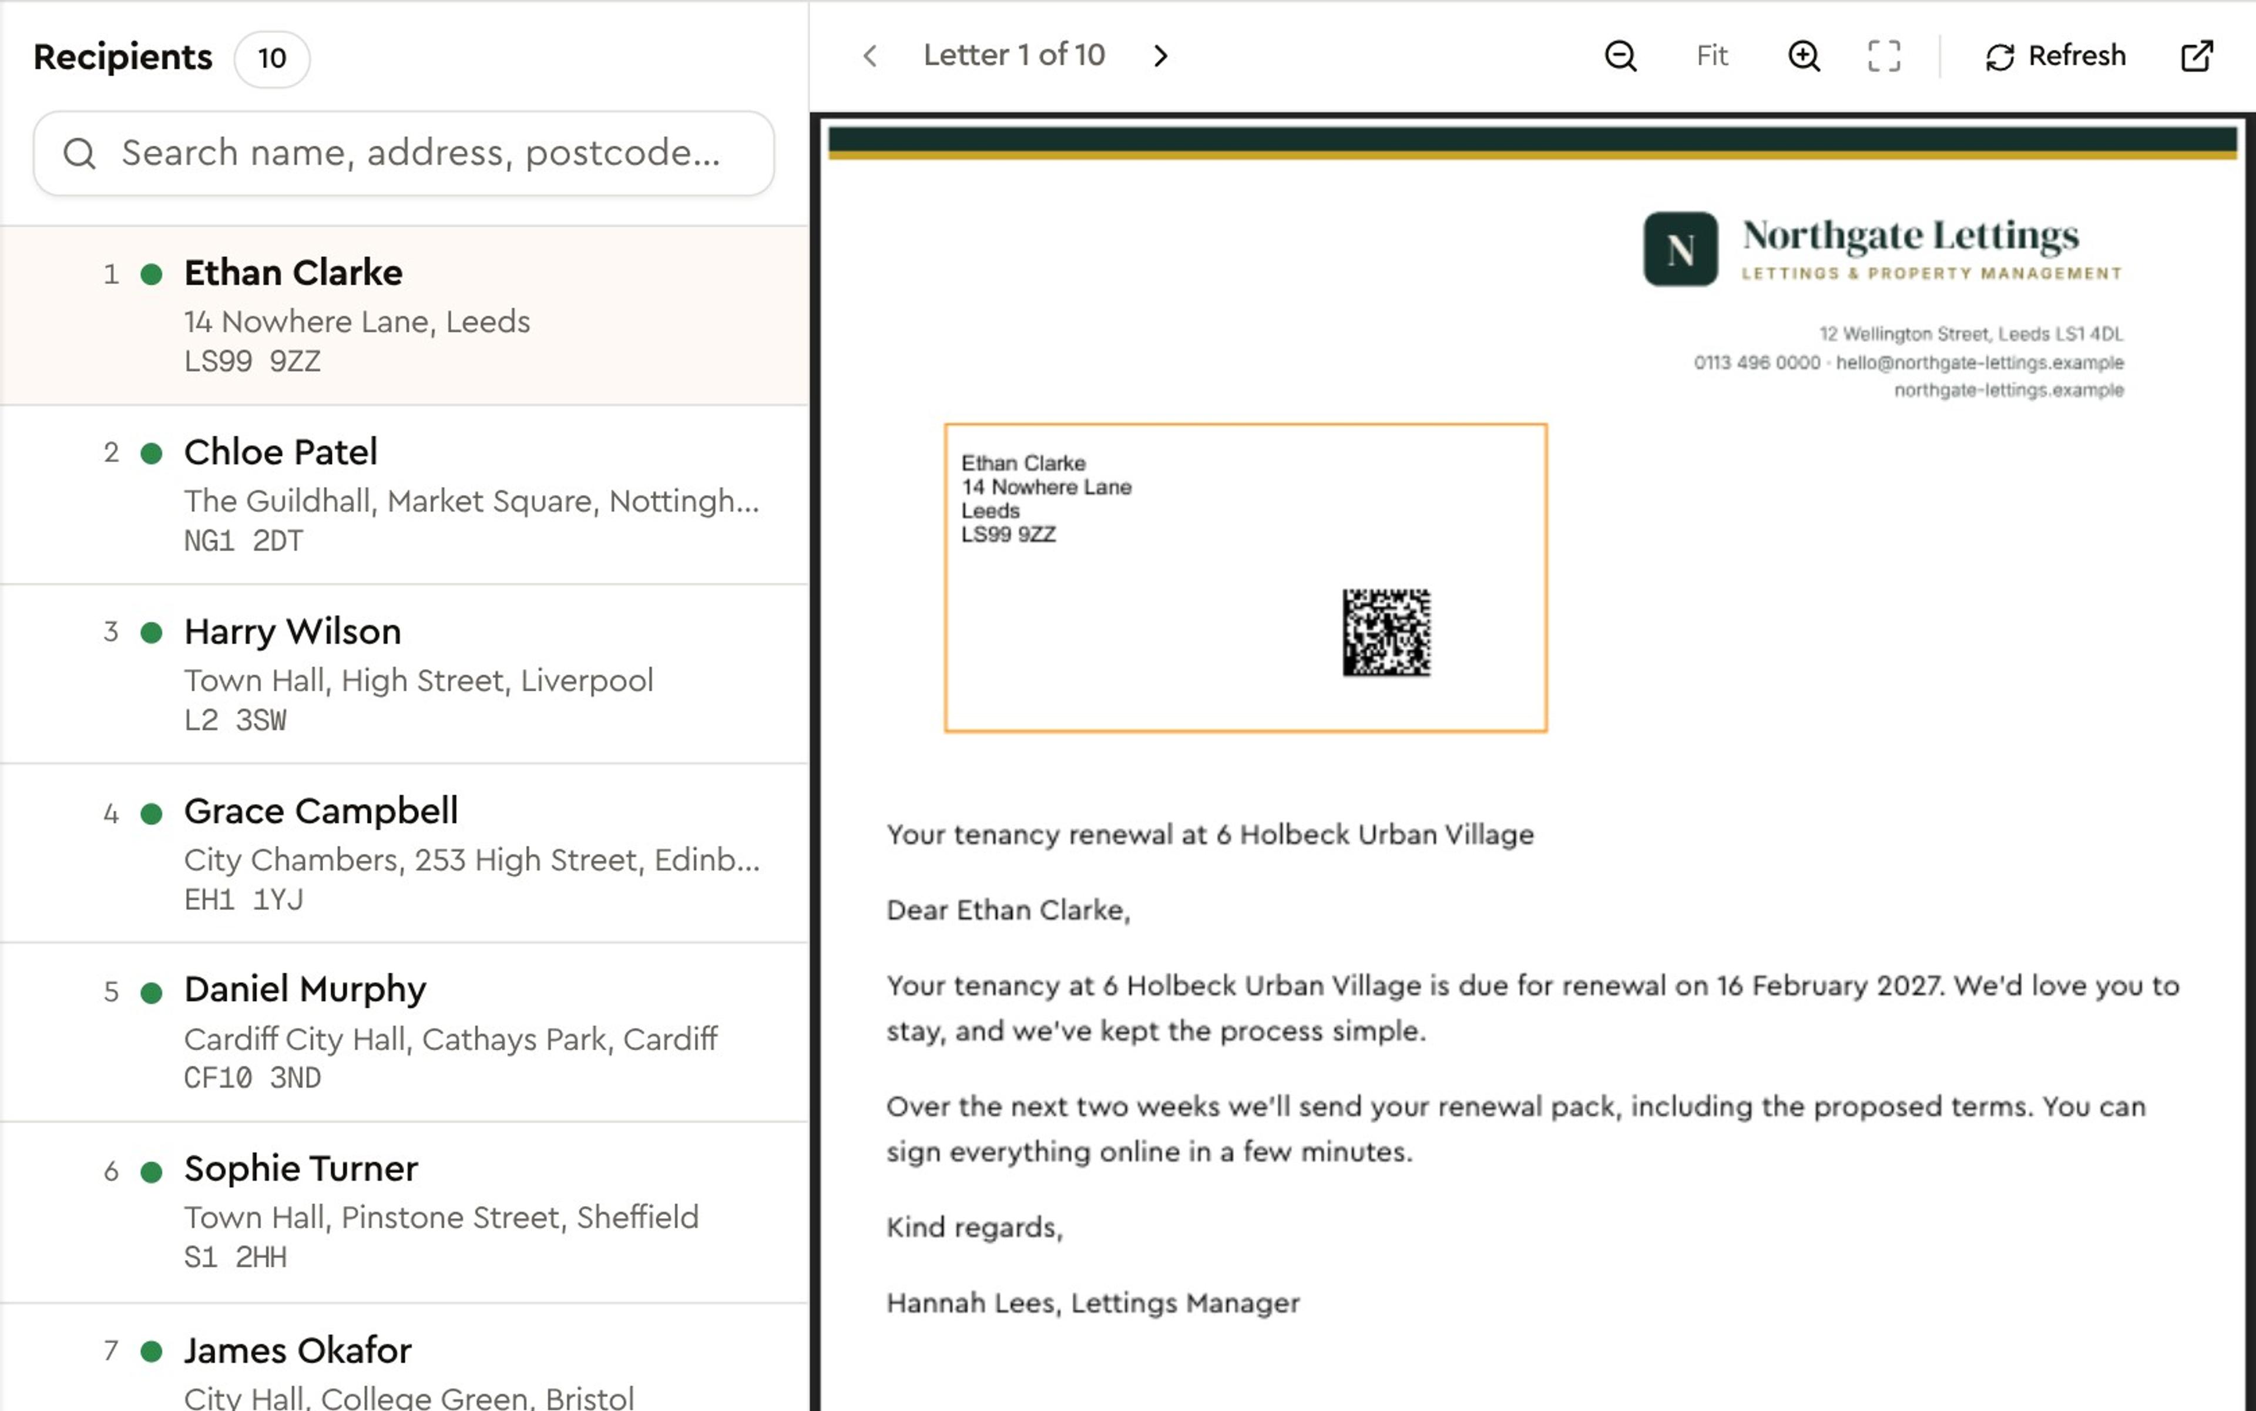Select recipient Chloe Patel

404,495
